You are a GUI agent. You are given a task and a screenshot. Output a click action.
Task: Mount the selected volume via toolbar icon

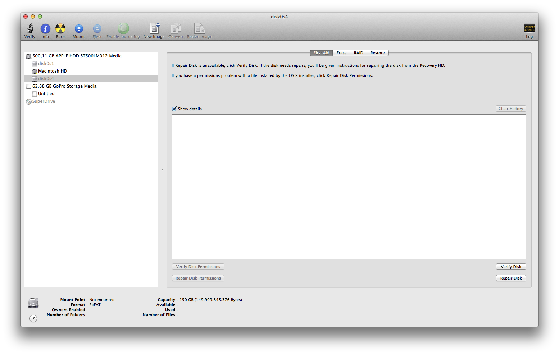pyautogui.click(x=79, y=28)
